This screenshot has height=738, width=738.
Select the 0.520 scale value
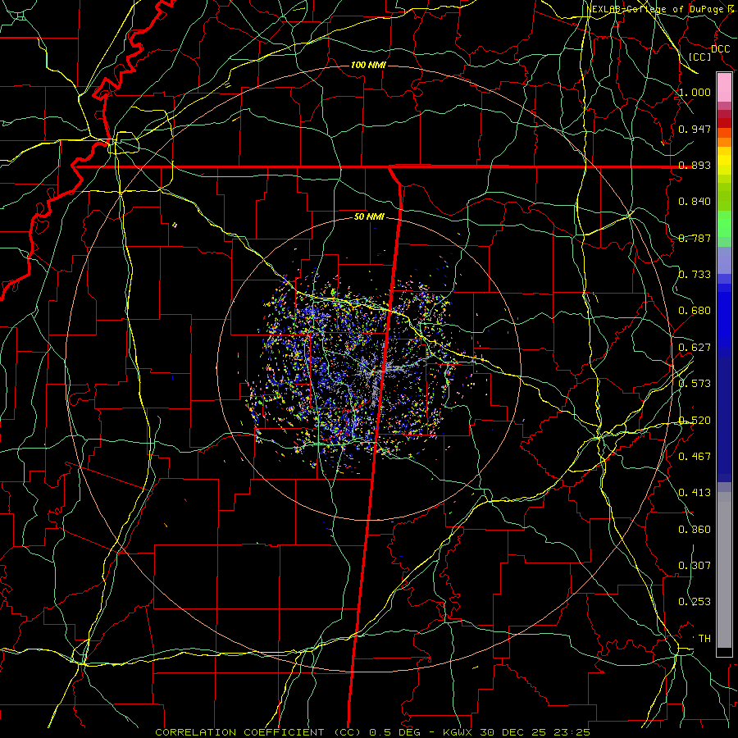[x=695, y=421]
